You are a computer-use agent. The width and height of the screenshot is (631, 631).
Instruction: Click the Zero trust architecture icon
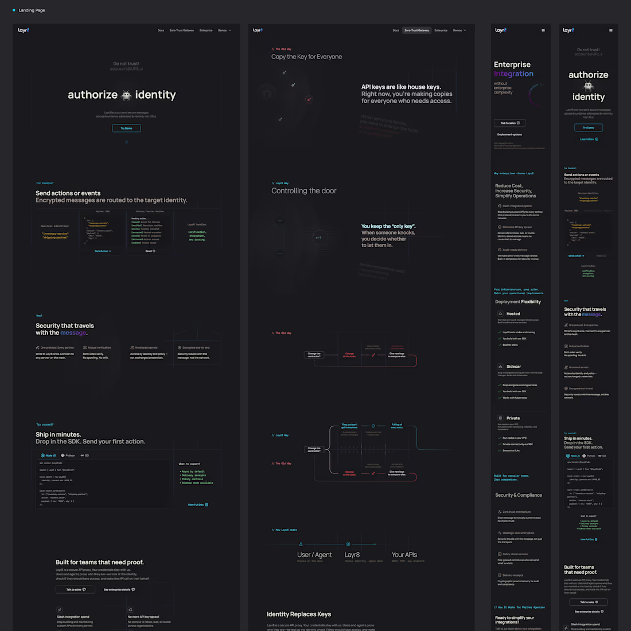[500, 512]
